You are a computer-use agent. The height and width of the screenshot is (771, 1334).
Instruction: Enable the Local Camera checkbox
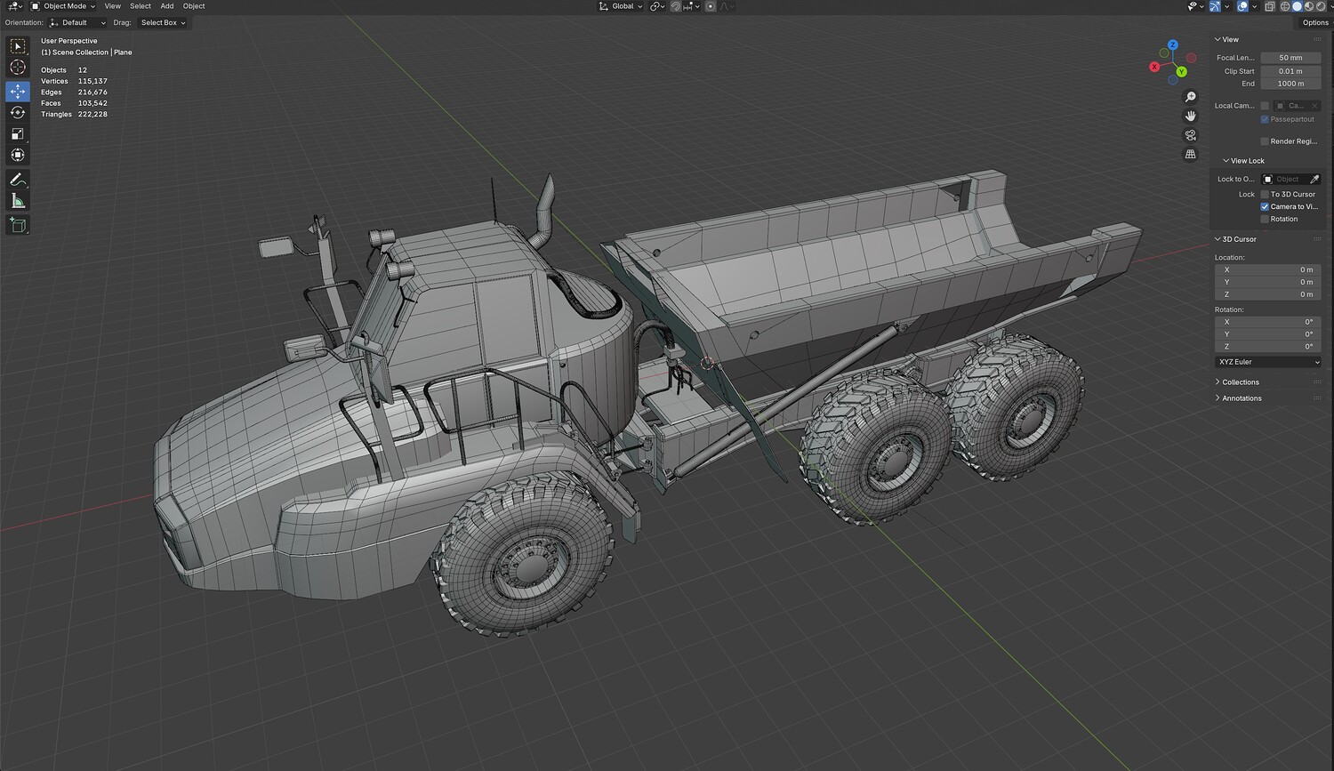1265,106
